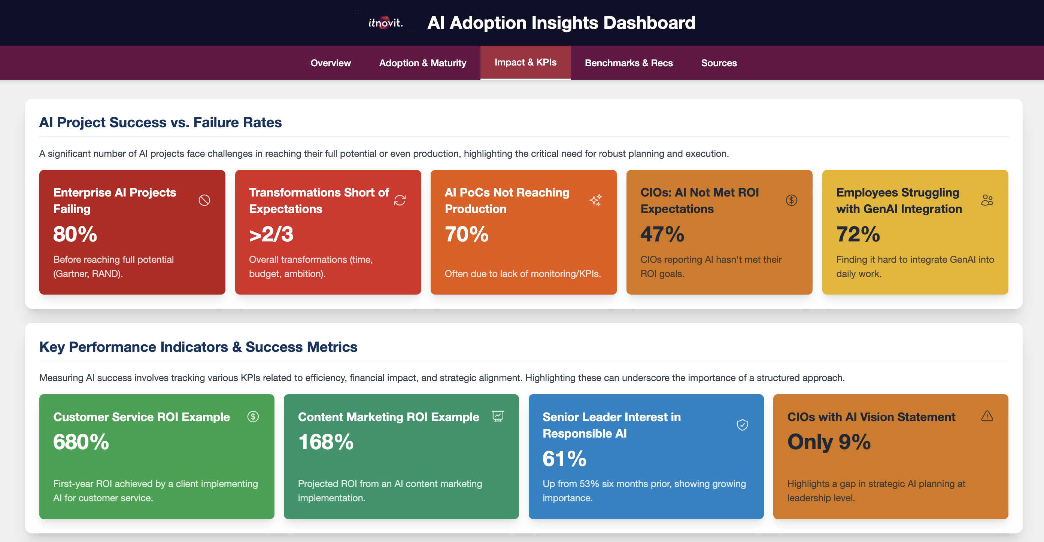The height and width of the screenshot is (542, 1044).
Task: Switch to the Benchmarks & Recs tab
Action: point(629,63)
